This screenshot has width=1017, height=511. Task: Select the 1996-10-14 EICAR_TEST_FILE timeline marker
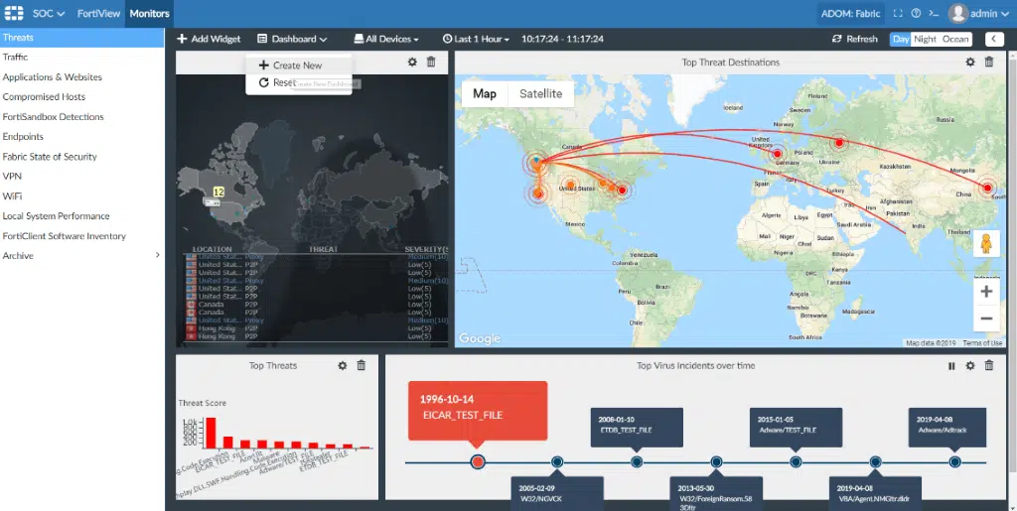[x=478, y=461]
